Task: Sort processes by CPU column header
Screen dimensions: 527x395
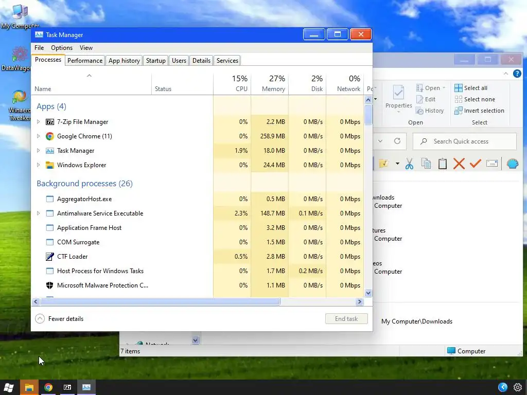Action: coord(232,83)
